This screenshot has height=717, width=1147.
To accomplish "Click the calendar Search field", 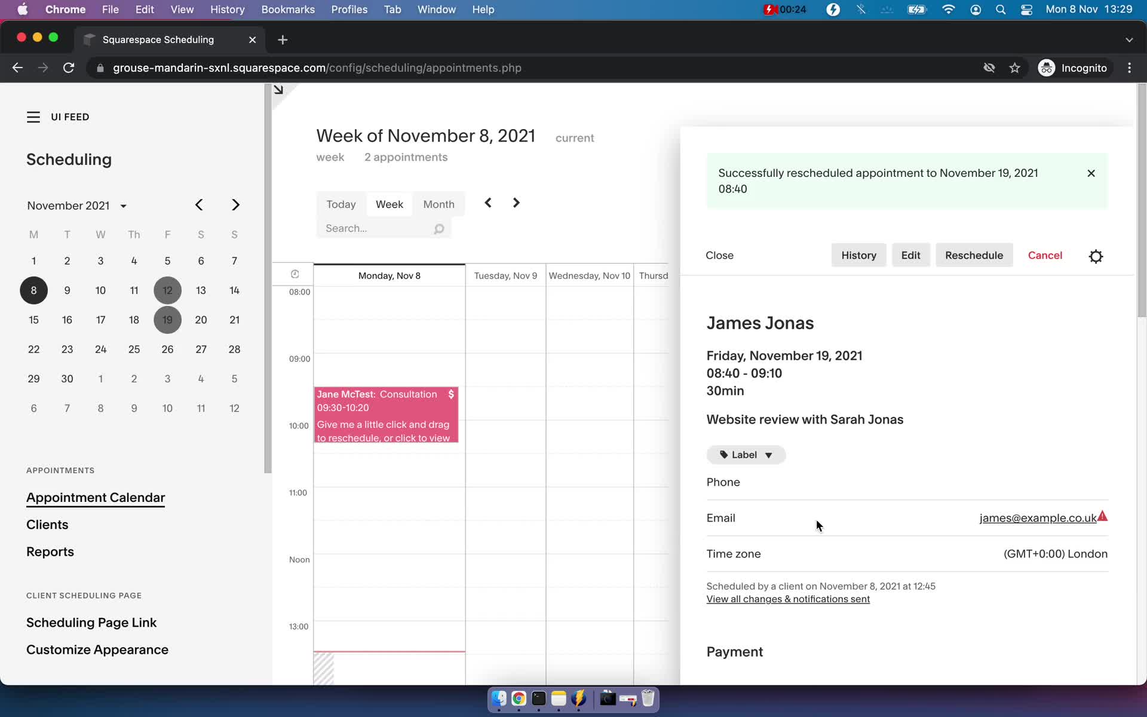I will (384, 228).
